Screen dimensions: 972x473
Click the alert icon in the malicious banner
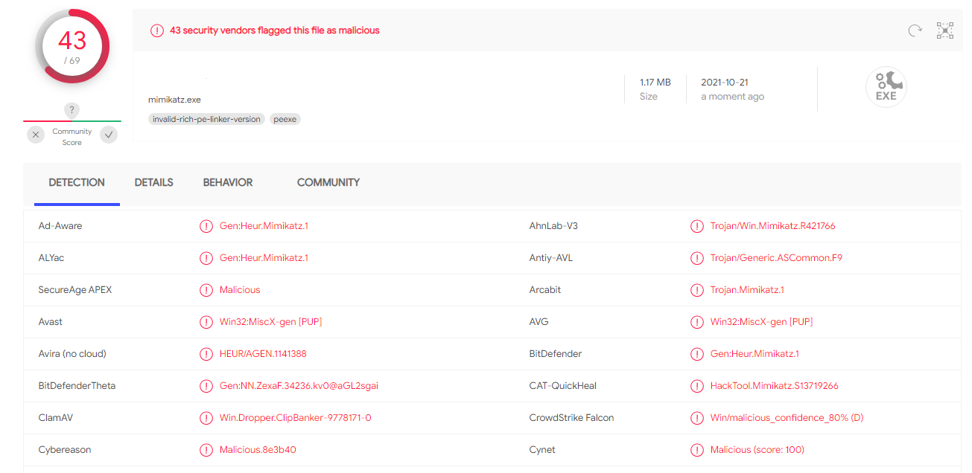157,30
